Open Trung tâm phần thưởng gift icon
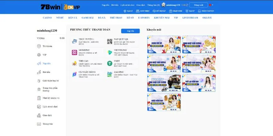The width and height of the screenshot is (273, 136). (x=39, y=89)
